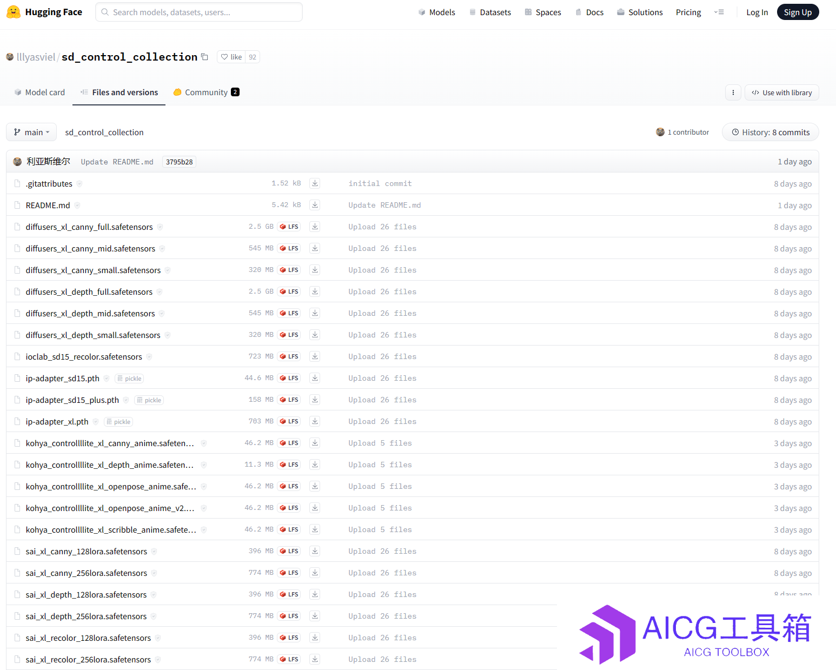Download ip-adapter_xl.pth file
The height and width of the screenshot is (670, 836).
(x=315, y=421)
